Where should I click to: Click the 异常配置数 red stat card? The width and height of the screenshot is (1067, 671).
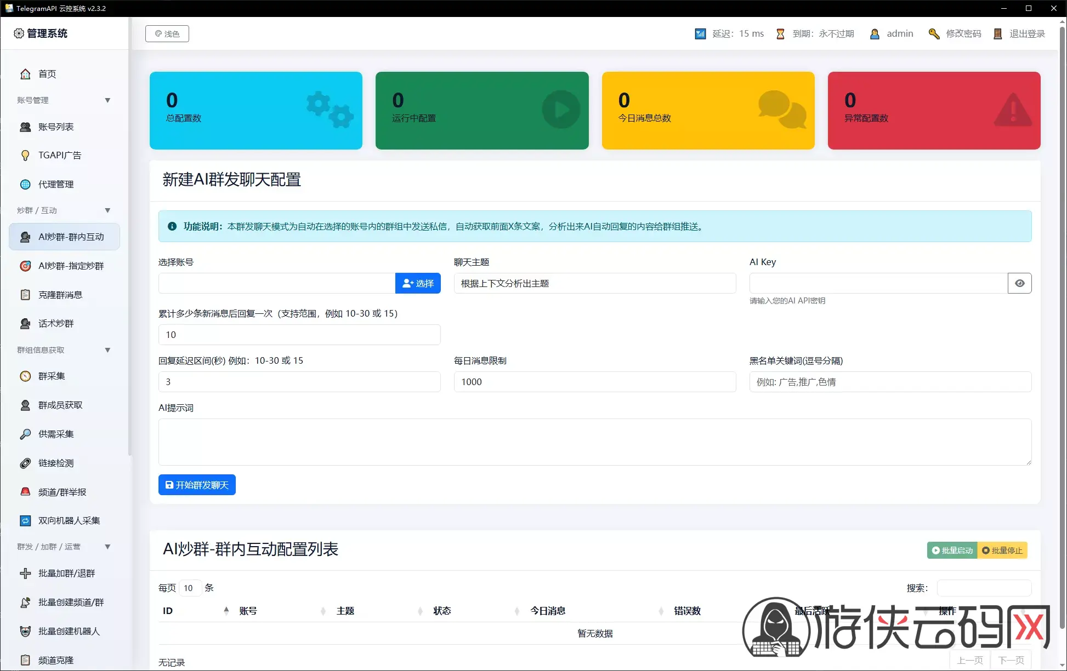tap(934, 111)
